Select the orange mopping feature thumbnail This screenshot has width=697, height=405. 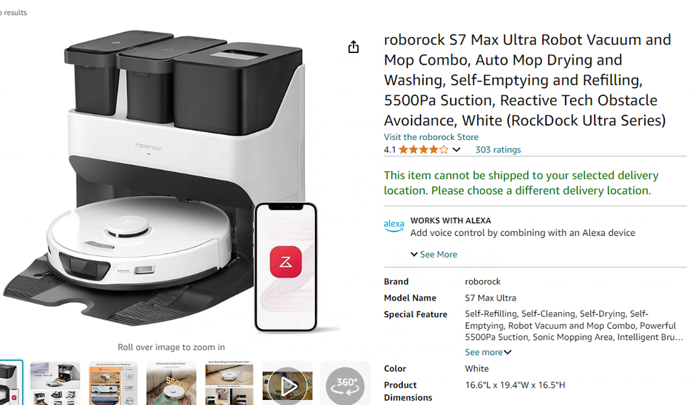pos(113,383)
